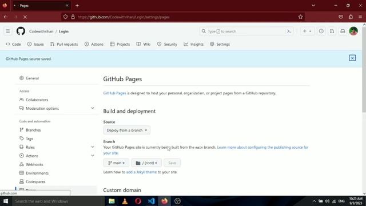366x206 pixels.
Task: Go to the Codewithrihan owner link
Action: pos(41,31)
